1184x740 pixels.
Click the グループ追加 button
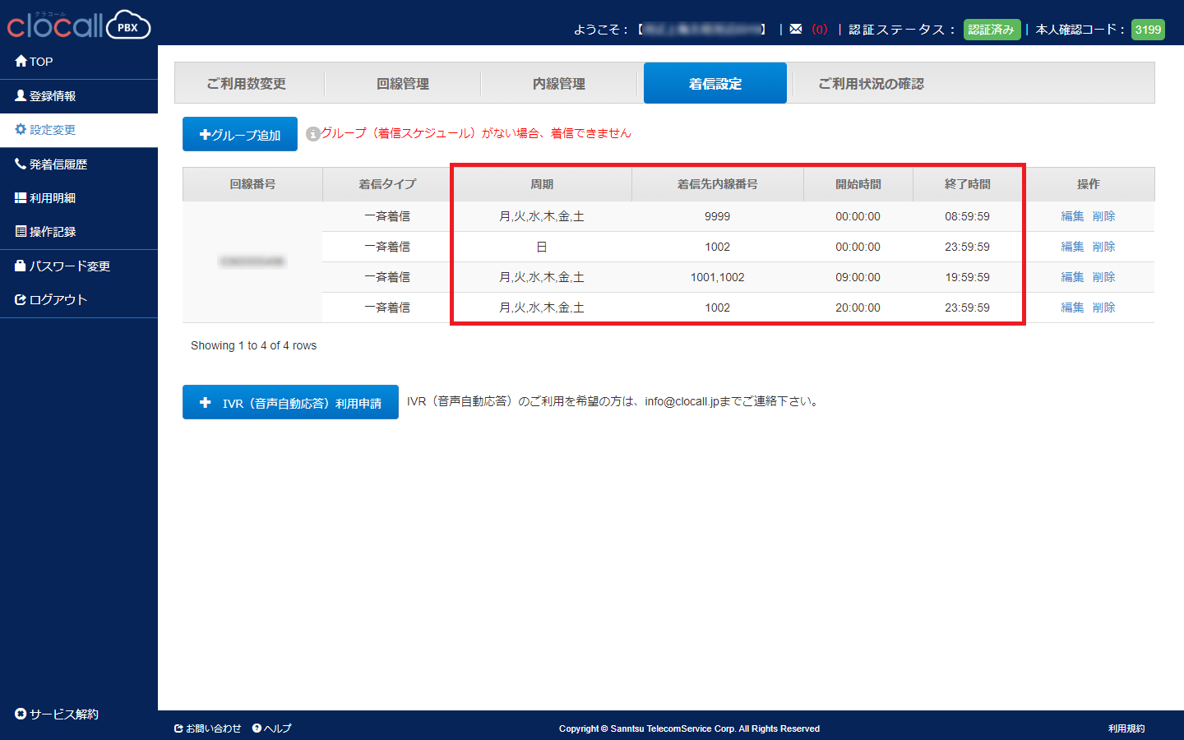pyautogui.click(x=240, y=134)
